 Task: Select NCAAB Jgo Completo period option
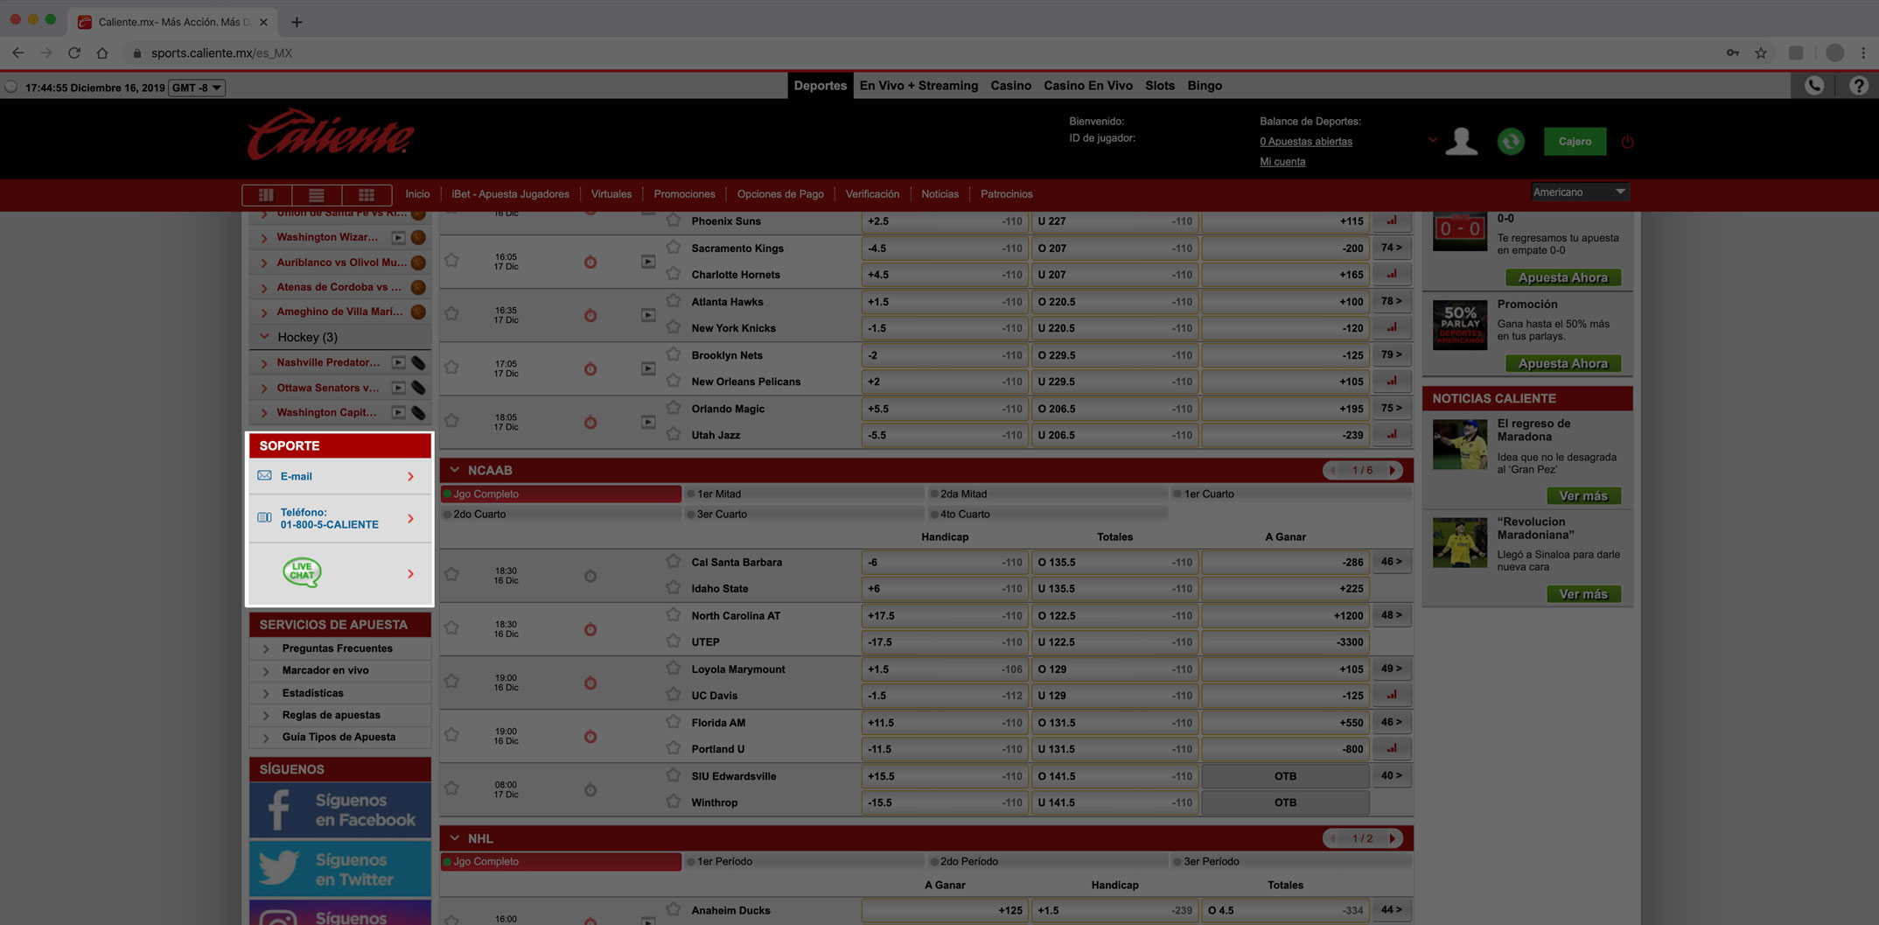coord(561,494)
